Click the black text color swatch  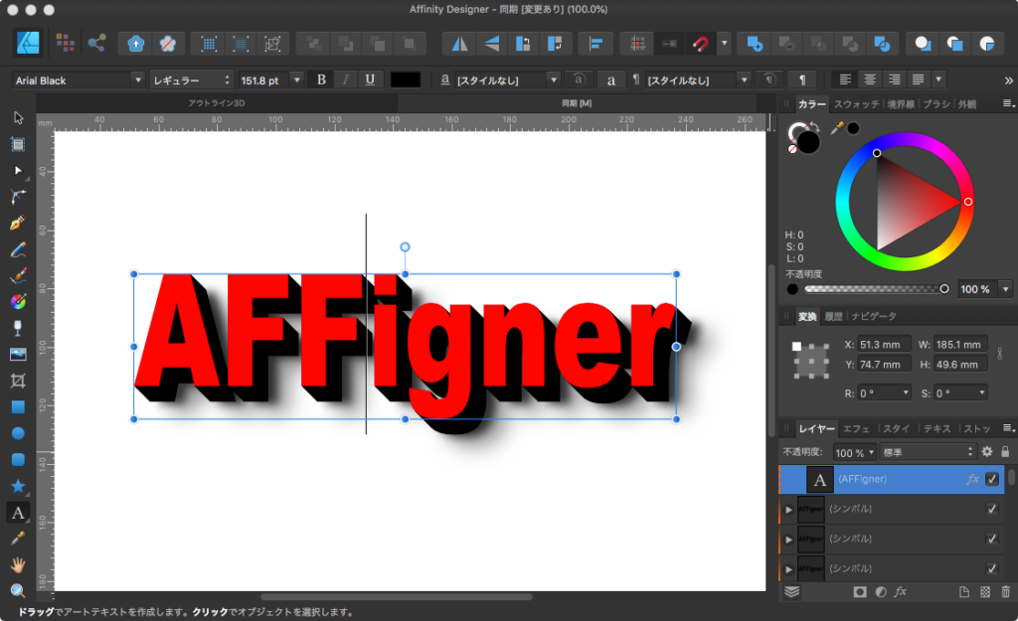tap(406, 79)
